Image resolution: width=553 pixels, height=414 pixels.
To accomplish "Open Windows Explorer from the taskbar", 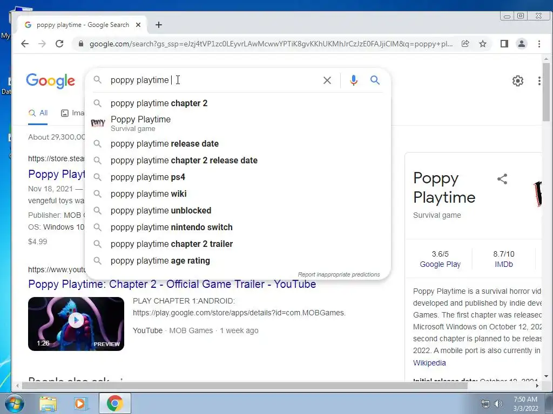I will point(48,403).
